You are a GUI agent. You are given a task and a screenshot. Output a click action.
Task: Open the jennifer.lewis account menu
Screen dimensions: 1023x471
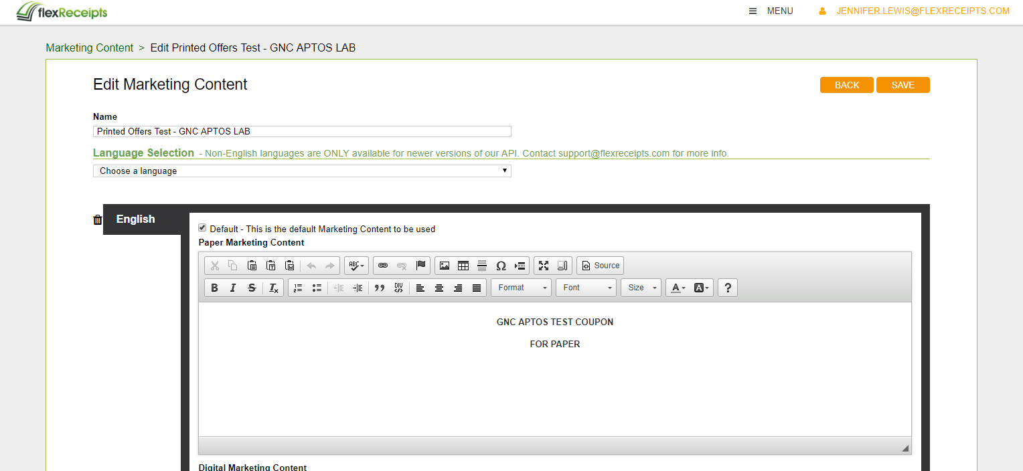point(915,11)
